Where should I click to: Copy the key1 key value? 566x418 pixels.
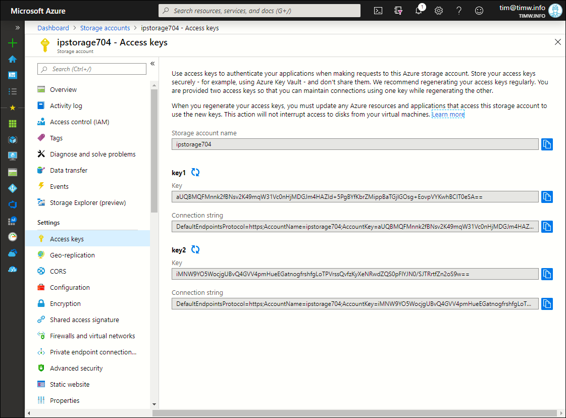point(547,197)
